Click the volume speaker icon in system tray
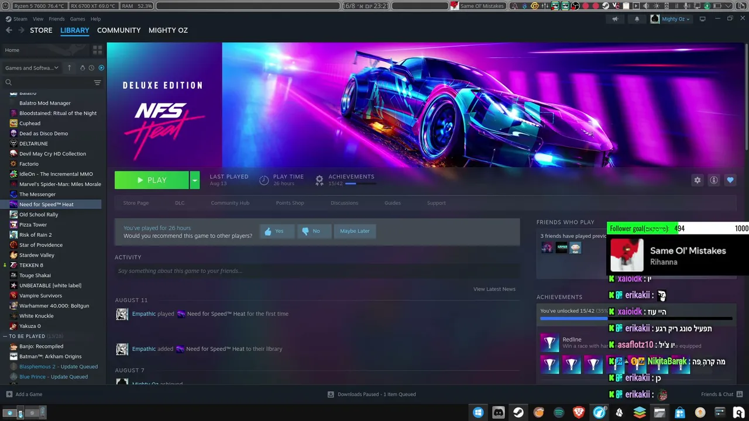The height and width of the screenshot is (421, 749). [647, 6]
